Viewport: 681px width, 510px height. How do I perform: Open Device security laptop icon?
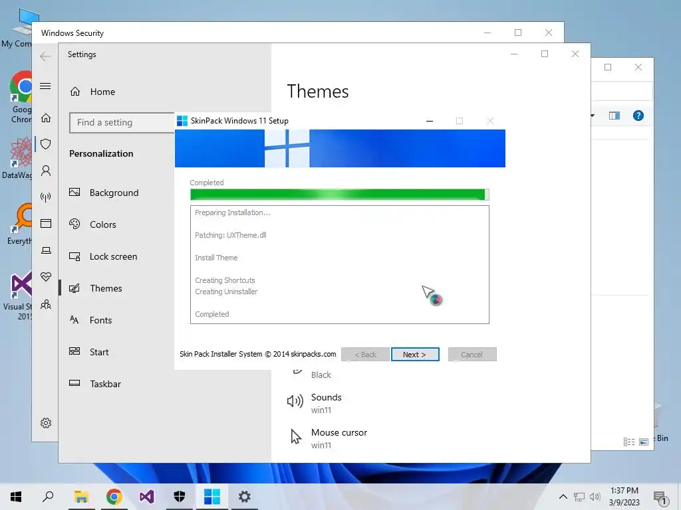click(x=46, y=250)
